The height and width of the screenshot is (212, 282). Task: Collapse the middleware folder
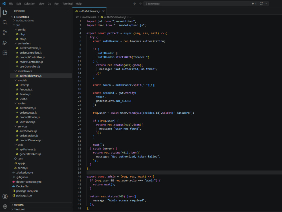pos(25,71)
